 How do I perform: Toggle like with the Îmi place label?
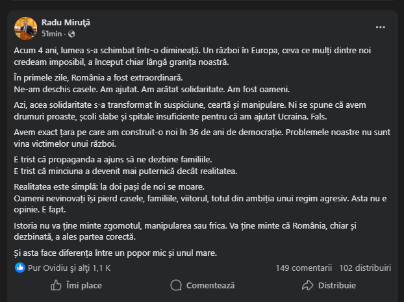pos(84,285)
